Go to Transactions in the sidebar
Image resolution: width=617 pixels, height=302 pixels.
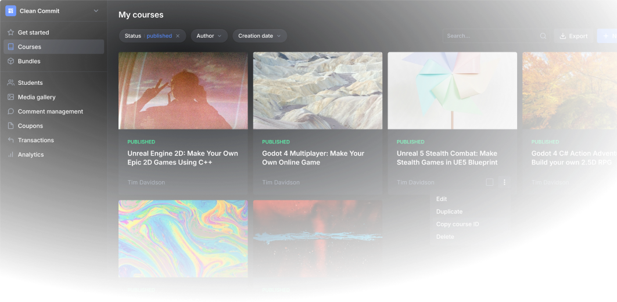(x=36, y=140)
